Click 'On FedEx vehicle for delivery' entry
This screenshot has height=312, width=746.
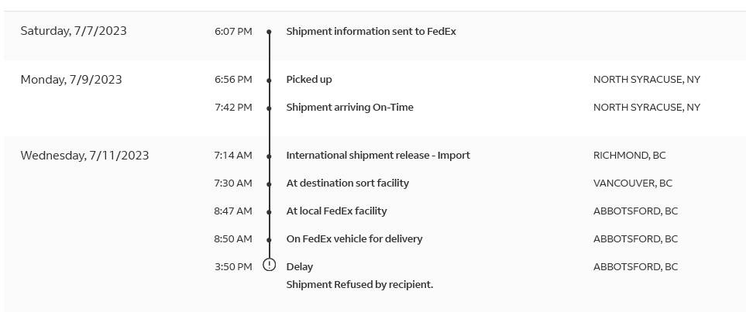pyautogui.click(x=354, y=239)
